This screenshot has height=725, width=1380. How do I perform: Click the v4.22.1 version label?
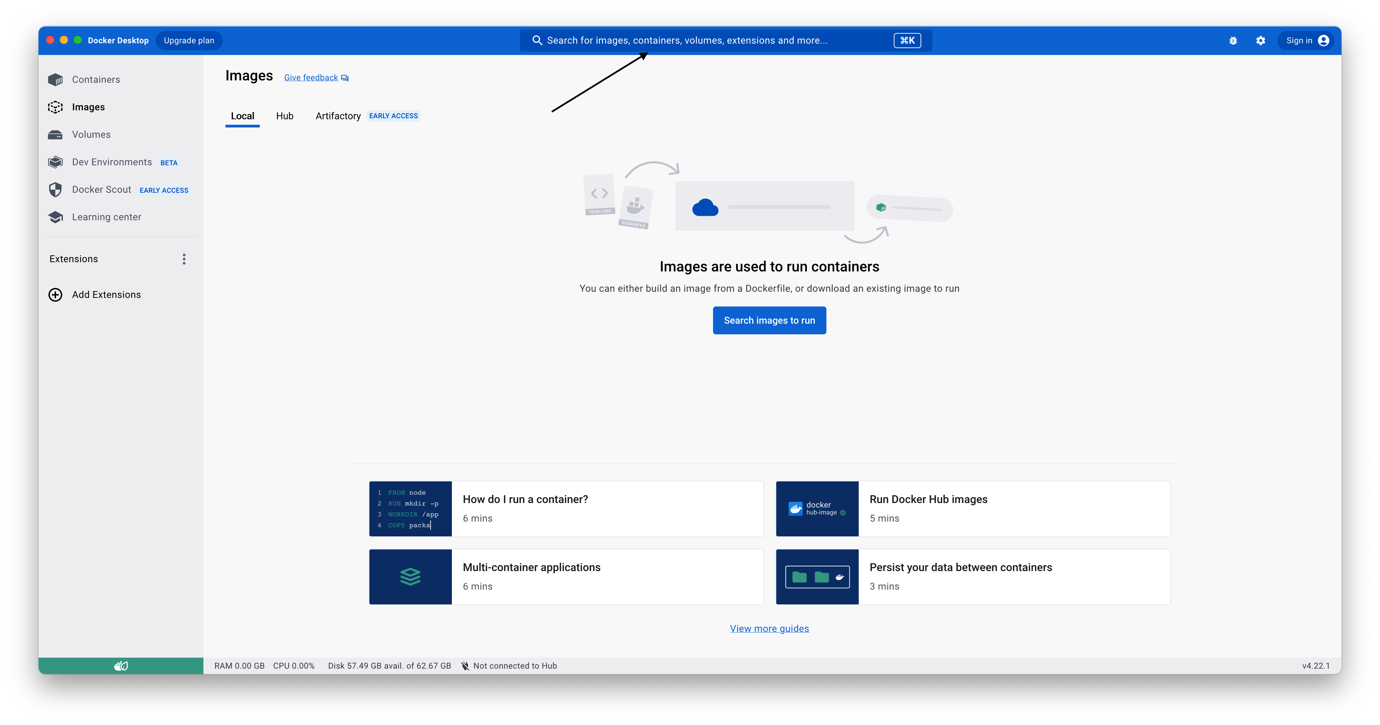click(1316, 666)
